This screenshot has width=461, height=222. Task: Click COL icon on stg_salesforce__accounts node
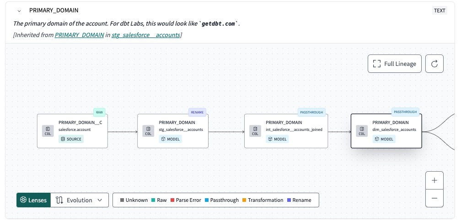click(149, 131)
